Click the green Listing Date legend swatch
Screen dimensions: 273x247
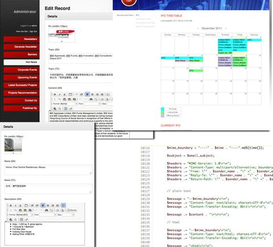pos(163,112)
